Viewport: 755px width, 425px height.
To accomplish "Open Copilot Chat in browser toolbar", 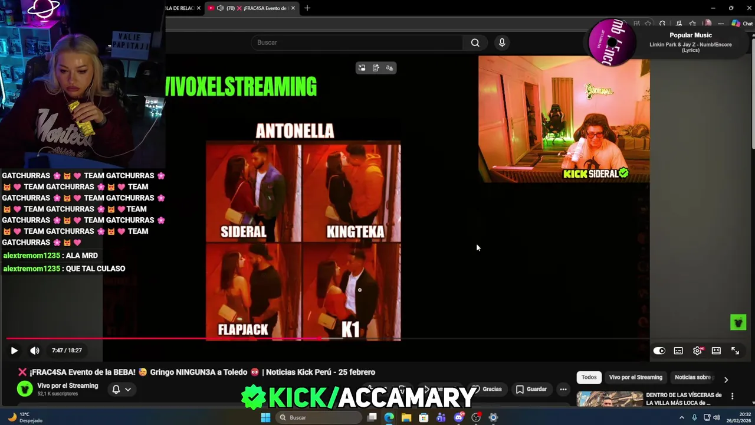I will point(742,24).
